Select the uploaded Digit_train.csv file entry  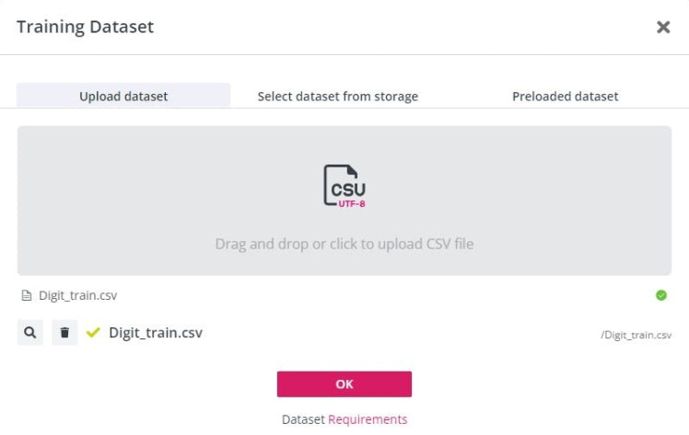coord(77,296)
